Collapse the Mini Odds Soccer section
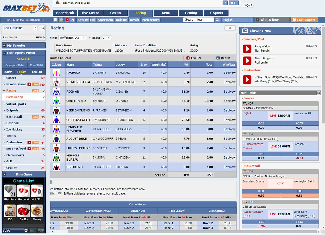The width and height of the screenshot is (325, 235). pos(242,98)
